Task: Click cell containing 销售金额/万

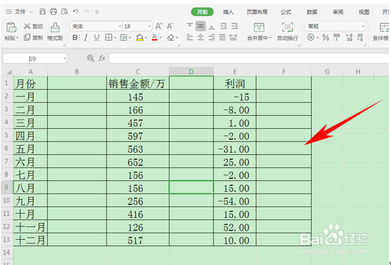Action: [x=138, y=83]
